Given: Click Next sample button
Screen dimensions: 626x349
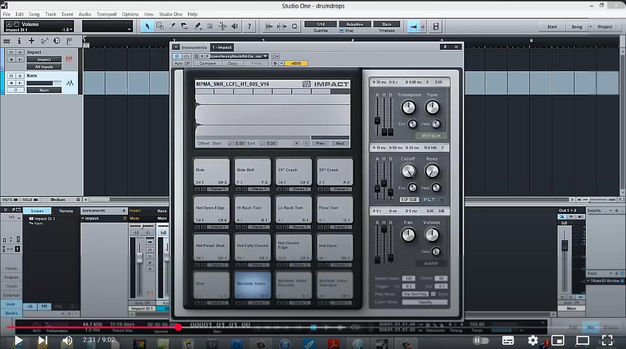Looking at the screenshot, I should (340, 143).
